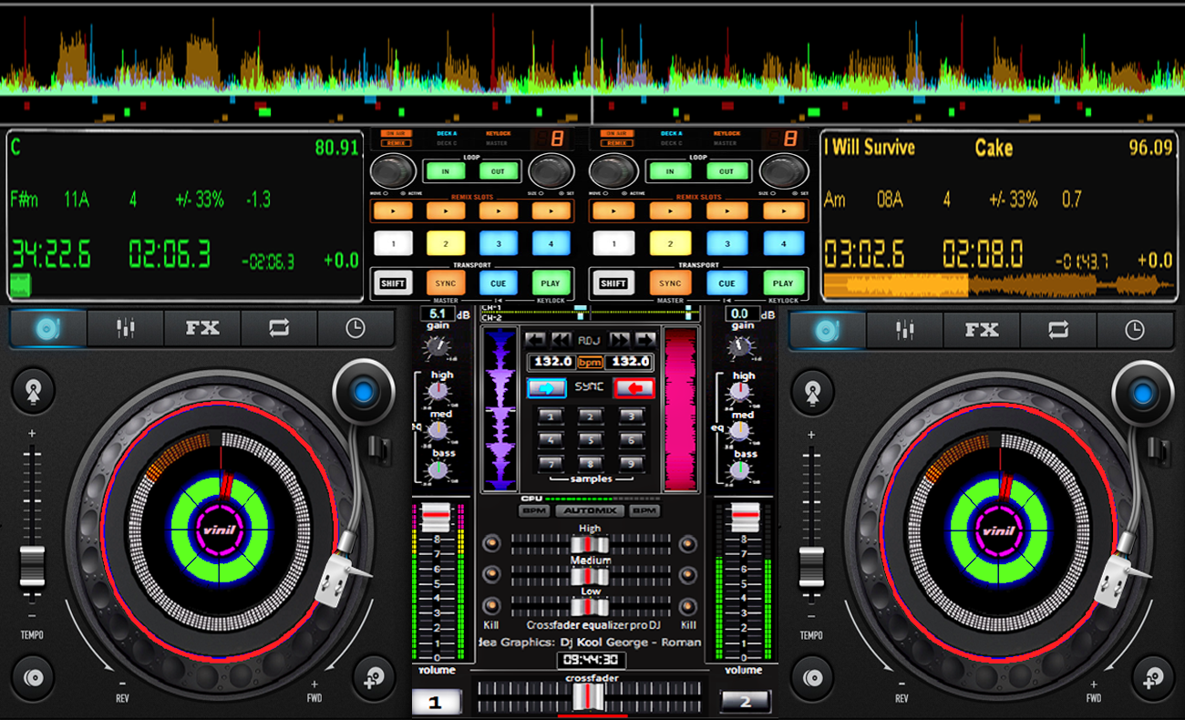Click the add-track disc icon on left deck

click(x=376, y=679)
